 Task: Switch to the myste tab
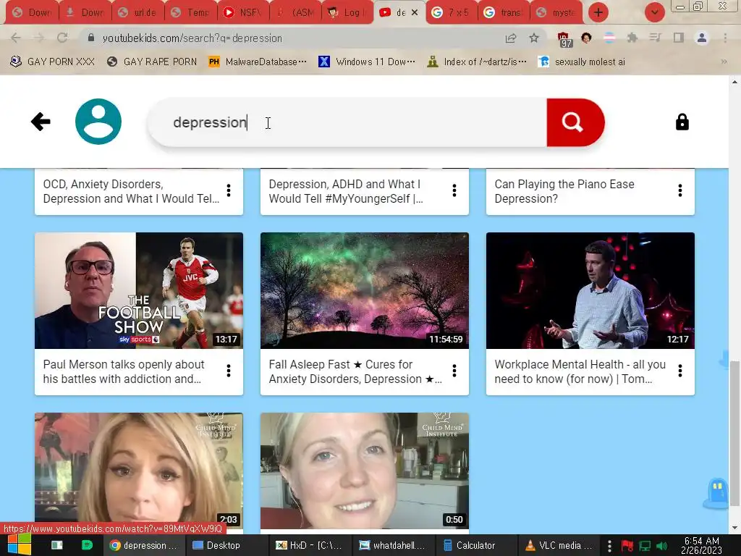point(556,12)
